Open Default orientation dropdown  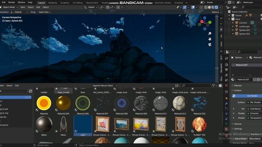coord(19,12)
